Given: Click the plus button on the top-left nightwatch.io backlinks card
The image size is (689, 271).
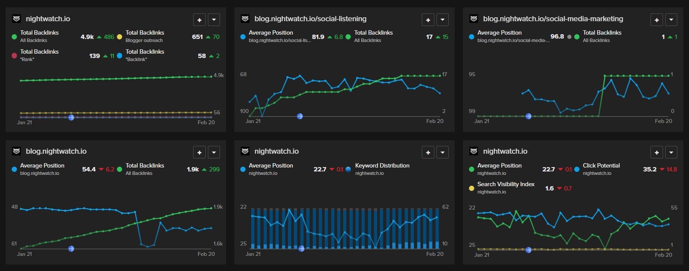Looking at the screenshot, I should pyautogui.click(x=199, y=20).
